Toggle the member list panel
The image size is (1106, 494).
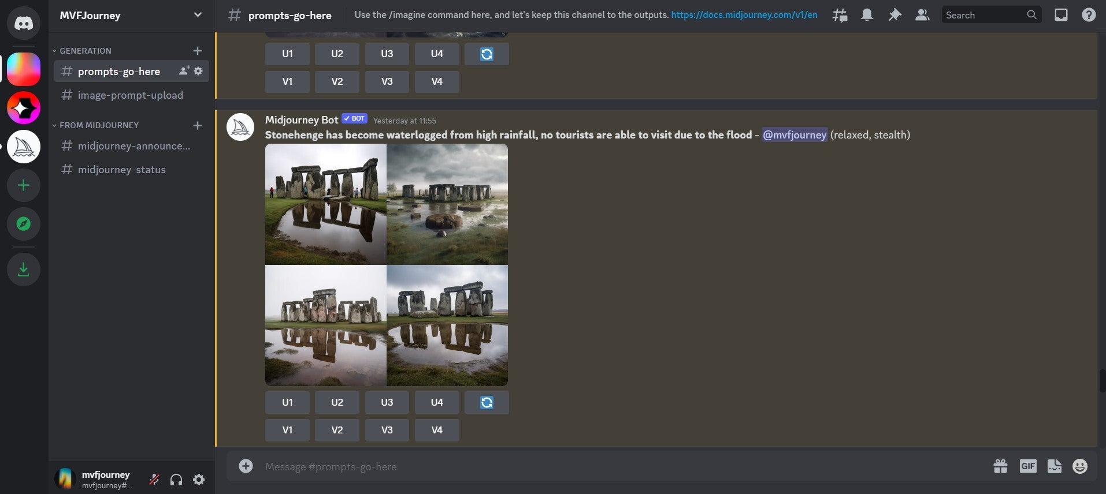coord(922,15)
